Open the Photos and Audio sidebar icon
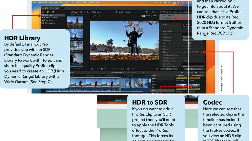The image size is (252, 141). (x=48, y=12)
